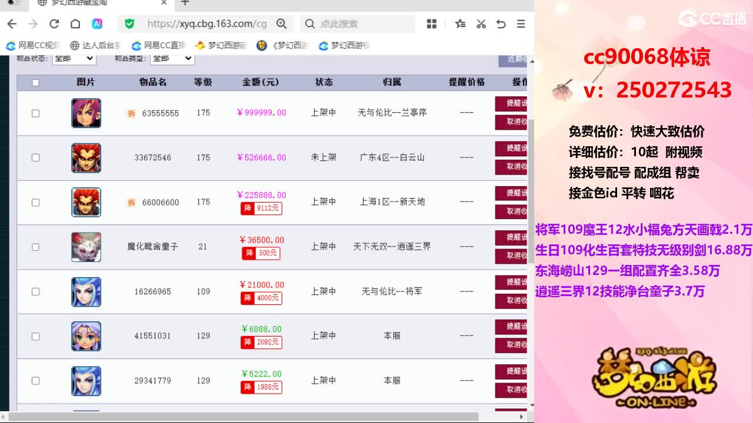Reload the page with the refresh icon

[x=54, y=23]
